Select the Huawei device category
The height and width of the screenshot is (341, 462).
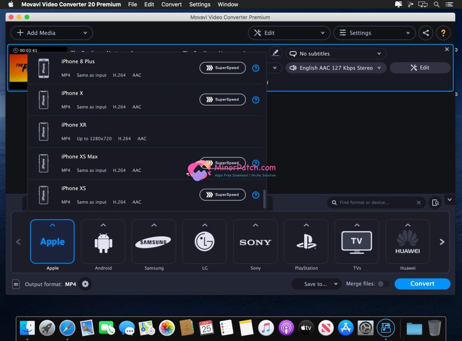coord(407,242)
